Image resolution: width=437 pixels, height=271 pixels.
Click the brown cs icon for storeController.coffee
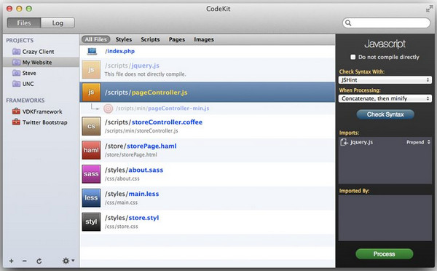[x=91, y=126]
